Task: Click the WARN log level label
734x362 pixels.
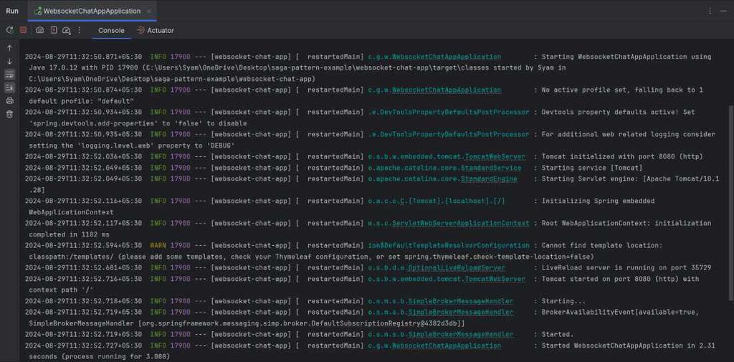Action: (158, 245)
